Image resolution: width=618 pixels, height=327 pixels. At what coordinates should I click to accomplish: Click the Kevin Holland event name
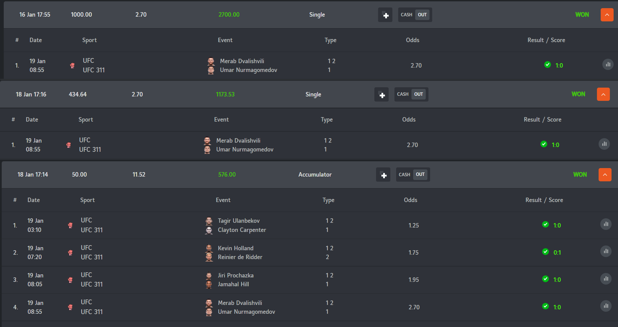tap(235, 248)
